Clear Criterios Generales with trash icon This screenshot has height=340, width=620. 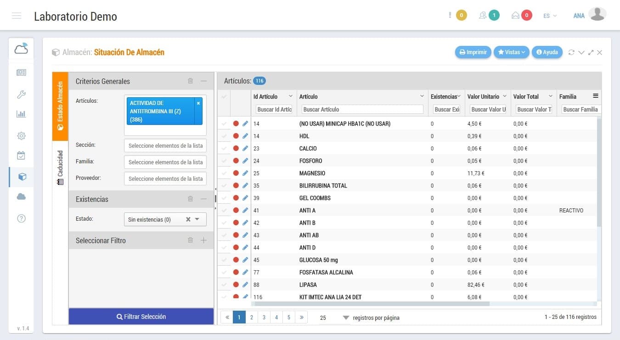pyautogui.click(x=190, y=81)
